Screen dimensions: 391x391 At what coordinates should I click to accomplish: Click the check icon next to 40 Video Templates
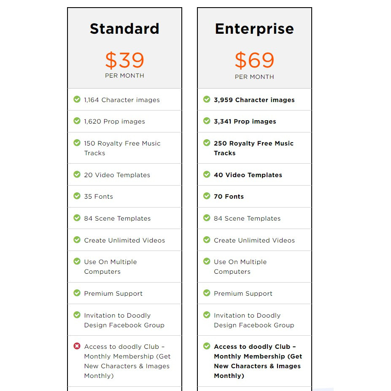point(207,175)
